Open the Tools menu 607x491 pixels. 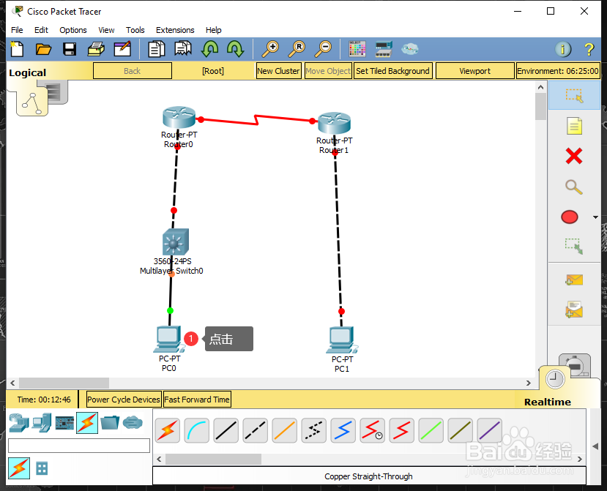tap(135, 30)
